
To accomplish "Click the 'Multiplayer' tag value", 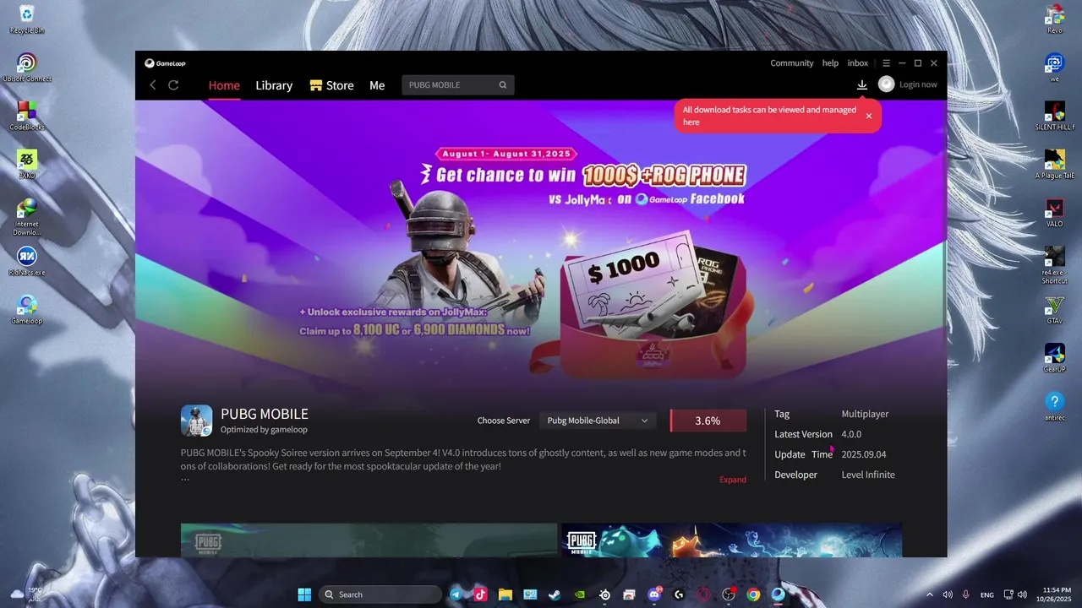I will [x=865, y=414].
